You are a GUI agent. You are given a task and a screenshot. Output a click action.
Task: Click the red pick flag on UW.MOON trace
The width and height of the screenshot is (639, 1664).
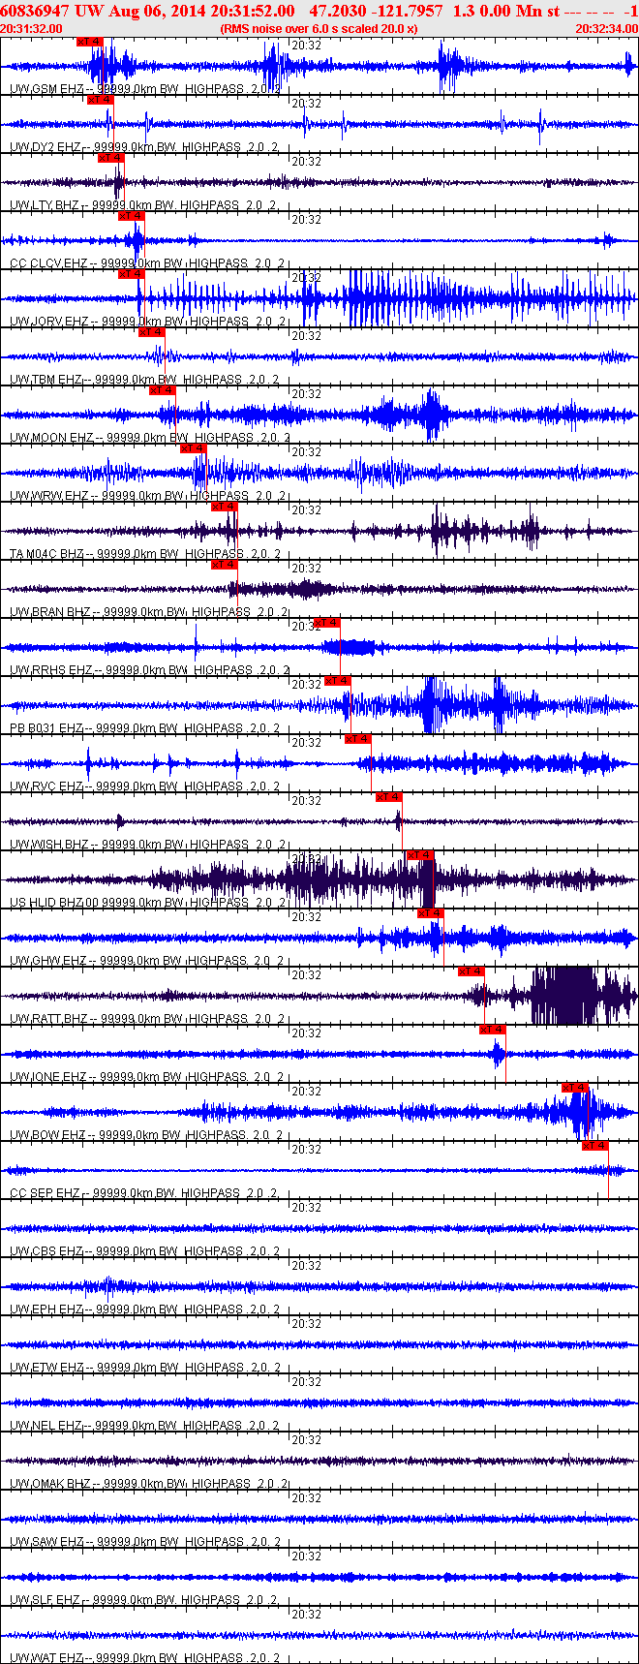(x=163, y=390)
